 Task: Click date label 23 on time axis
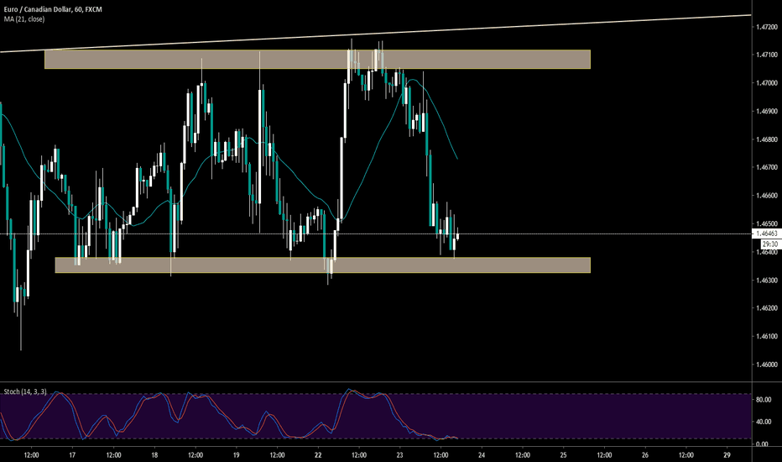point(399,455)
